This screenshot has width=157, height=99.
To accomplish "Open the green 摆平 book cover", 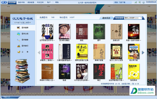I will pyautogui.click(x=99, y=32).
